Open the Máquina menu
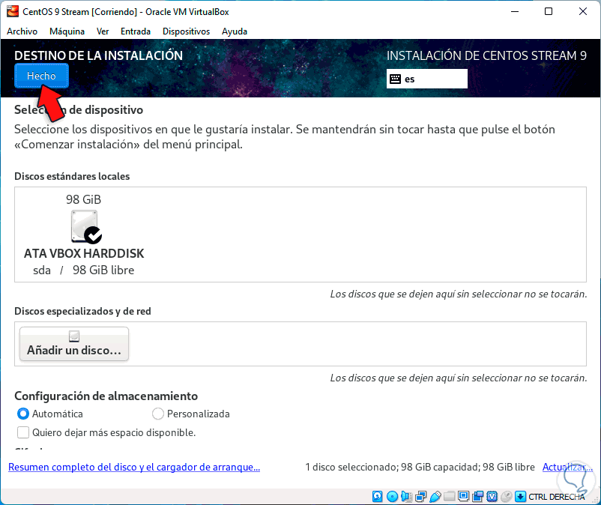 click(x=67, y=31)
